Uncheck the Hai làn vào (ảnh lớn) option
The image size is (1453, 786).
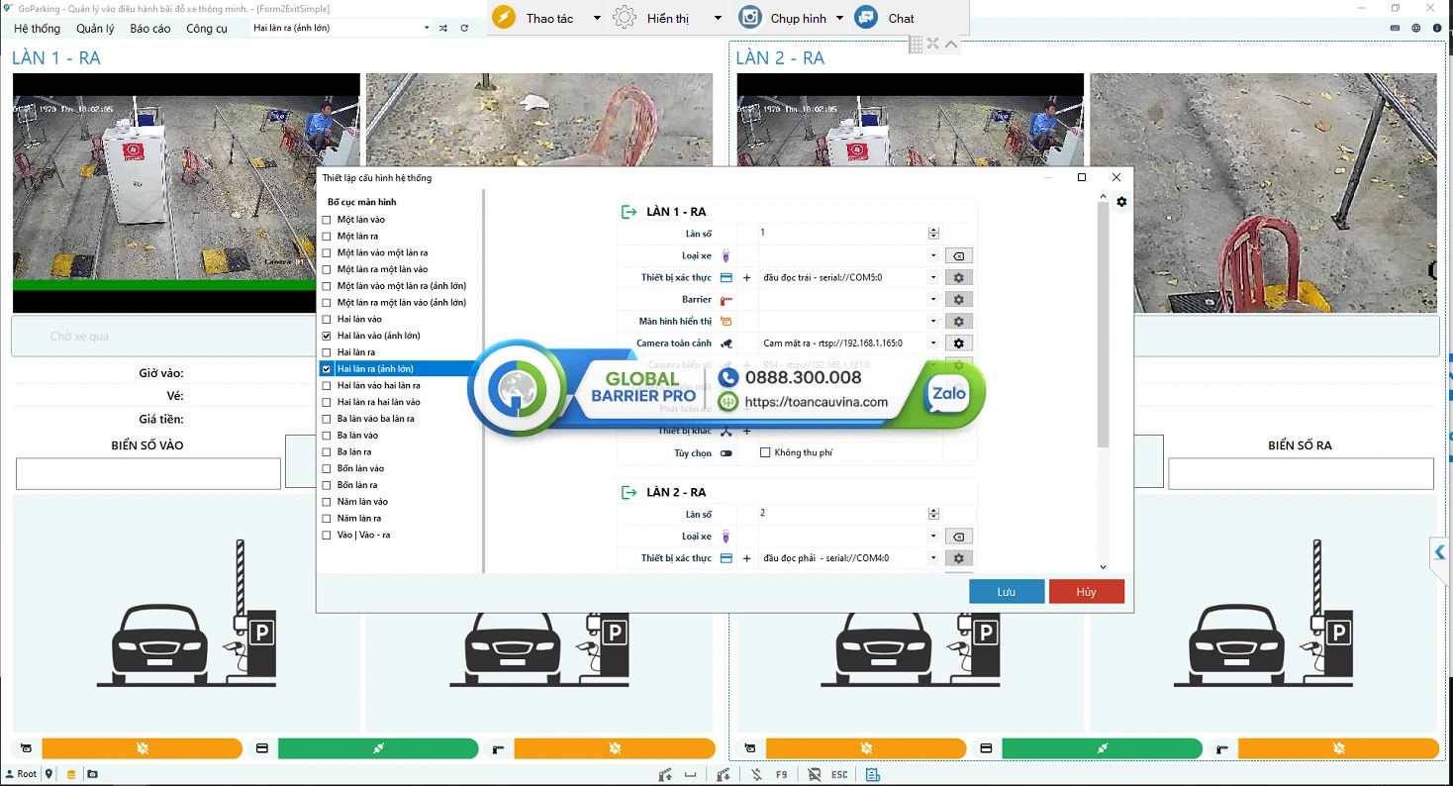point(327,336)
